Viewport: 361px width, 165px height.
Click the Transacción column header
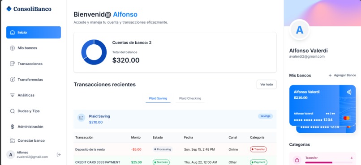tap(84, 137)
